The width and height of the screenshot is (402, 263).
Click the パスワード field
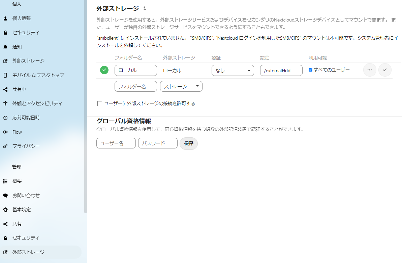(x=158, y=143)
